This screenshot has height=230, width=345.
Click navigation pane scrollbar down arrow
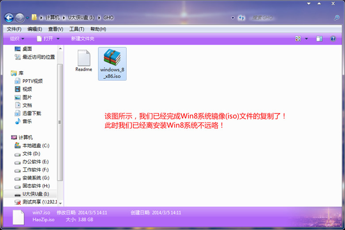pyautogui.click(x=60, y=203)
